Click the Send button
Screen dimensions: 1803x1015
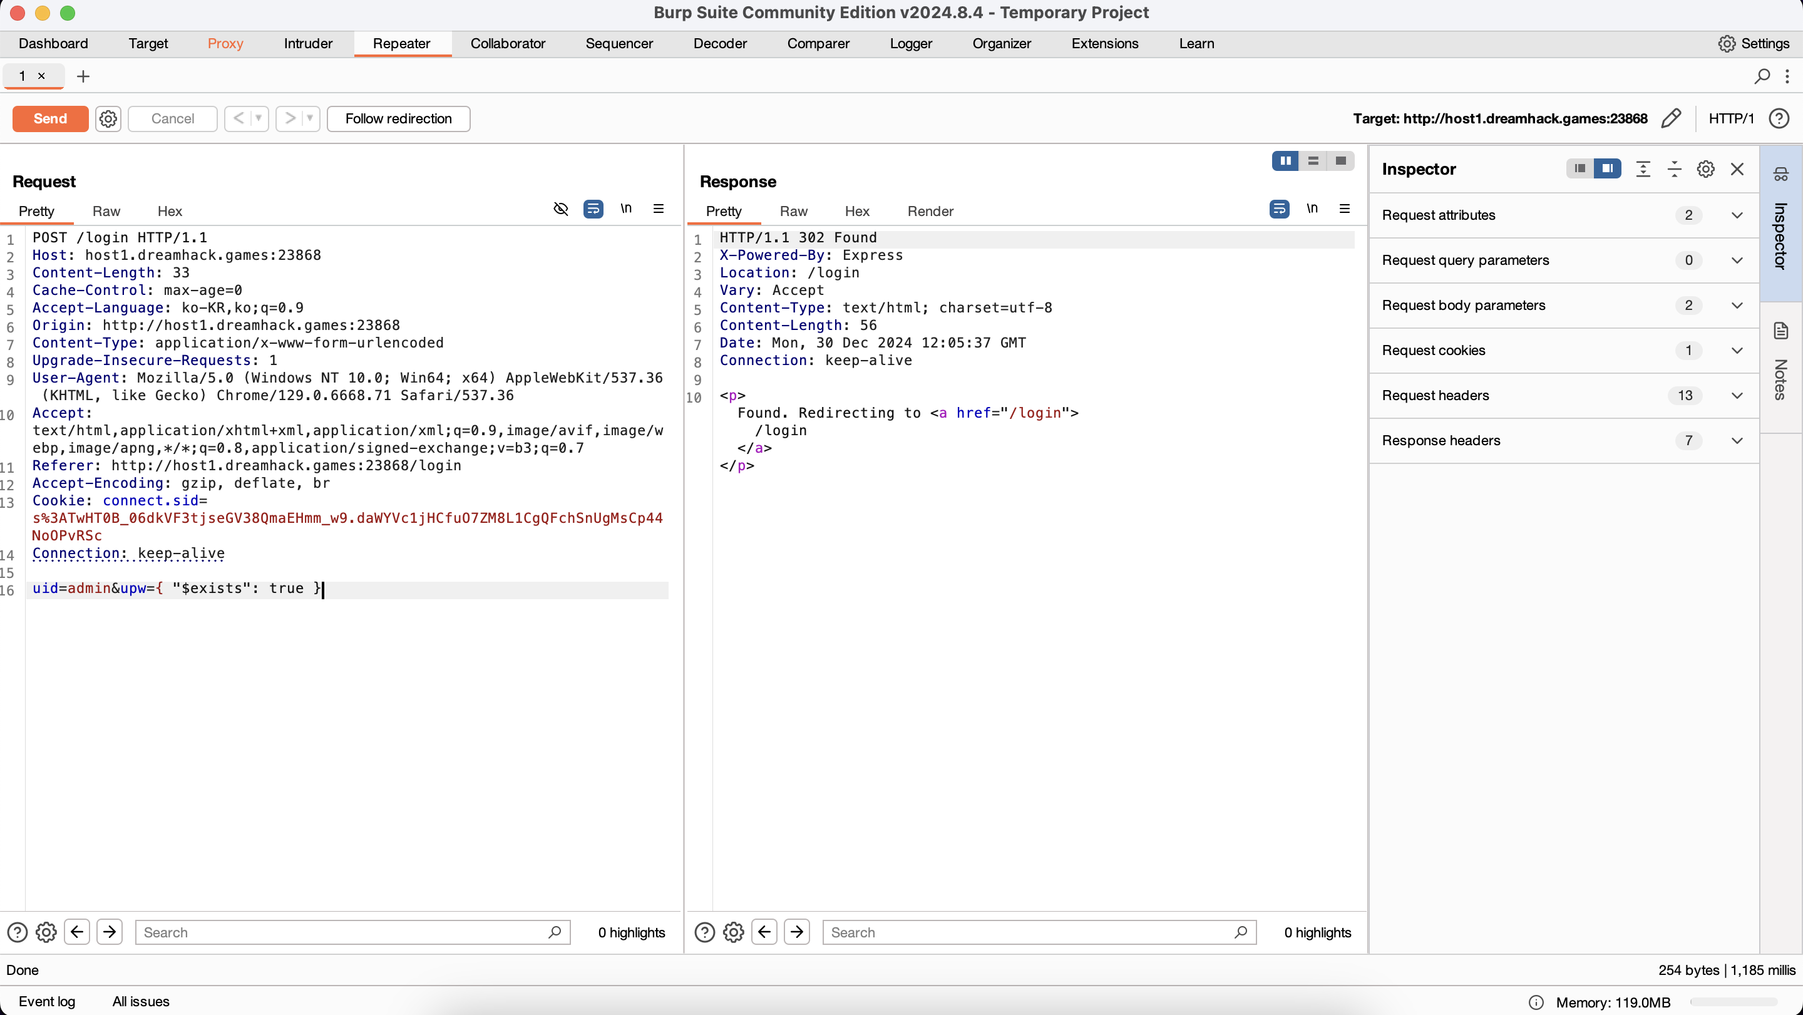50,118
